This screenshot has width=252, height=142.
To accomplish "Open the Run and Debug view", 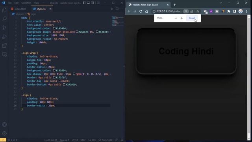I will coord(4,37).
